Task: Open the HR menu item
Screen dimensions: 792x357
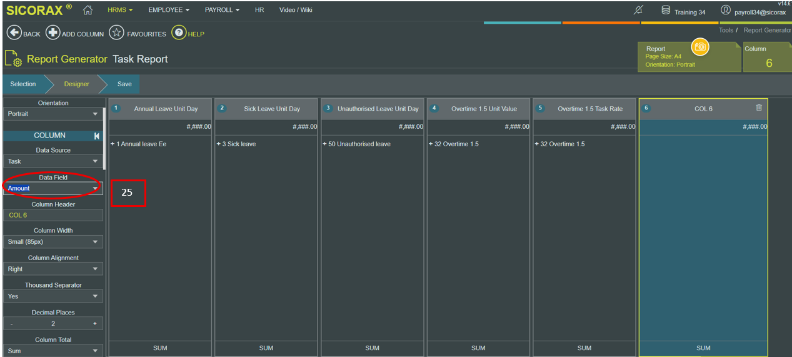Action: [259, 10]
